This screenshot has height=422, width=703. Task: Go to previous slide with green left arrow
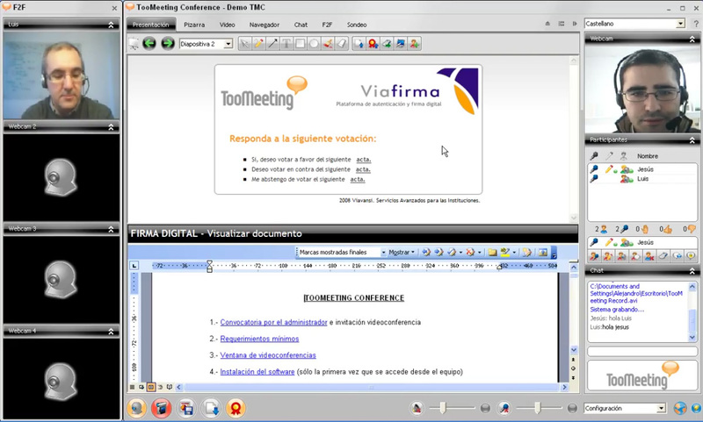[x=149, y=43]
